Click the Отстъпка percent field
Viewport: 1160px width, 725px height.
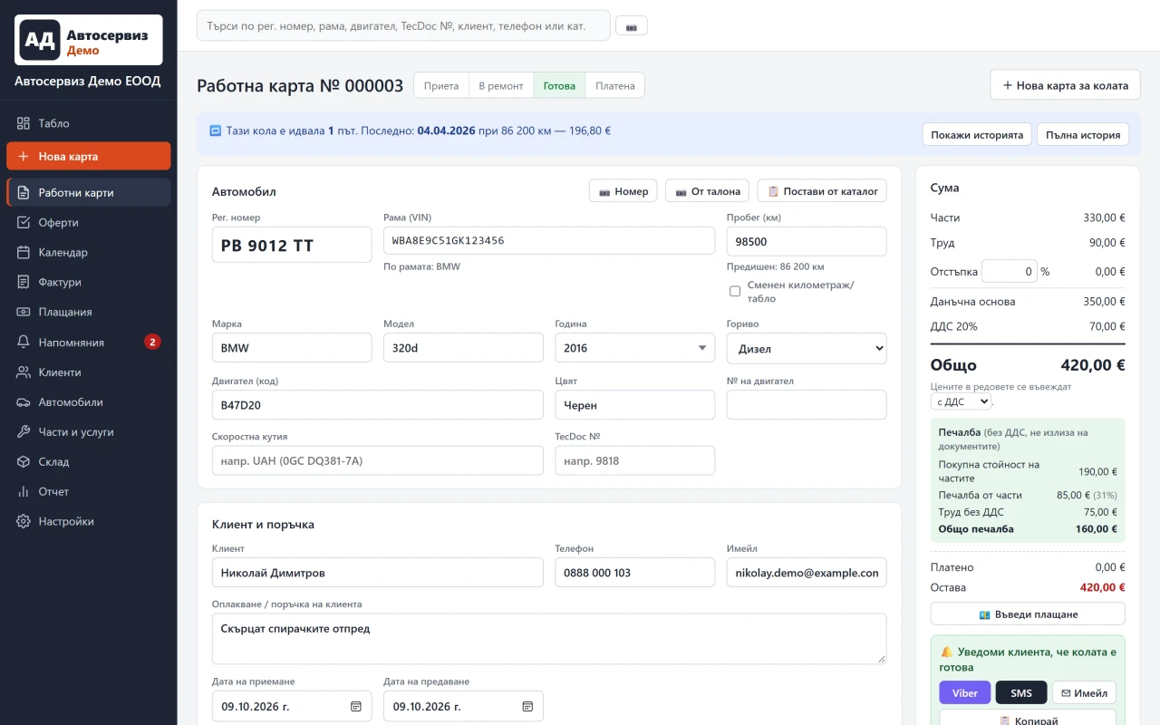1009,271
